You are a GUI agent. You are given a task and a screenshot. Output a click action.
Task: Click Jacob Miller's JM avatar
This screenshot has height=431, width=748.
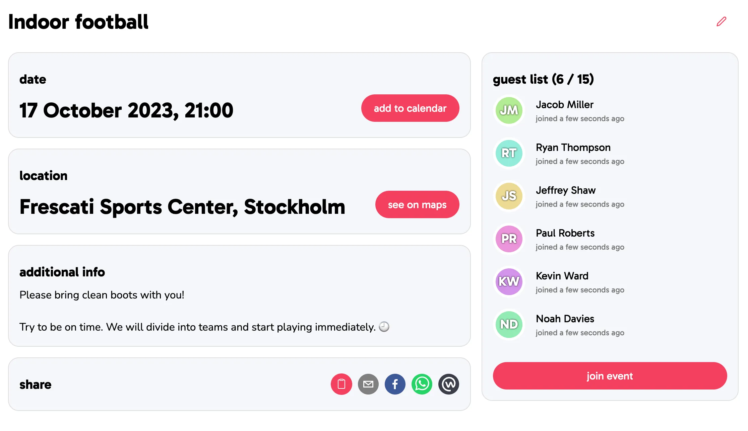[x=509, y=110]
